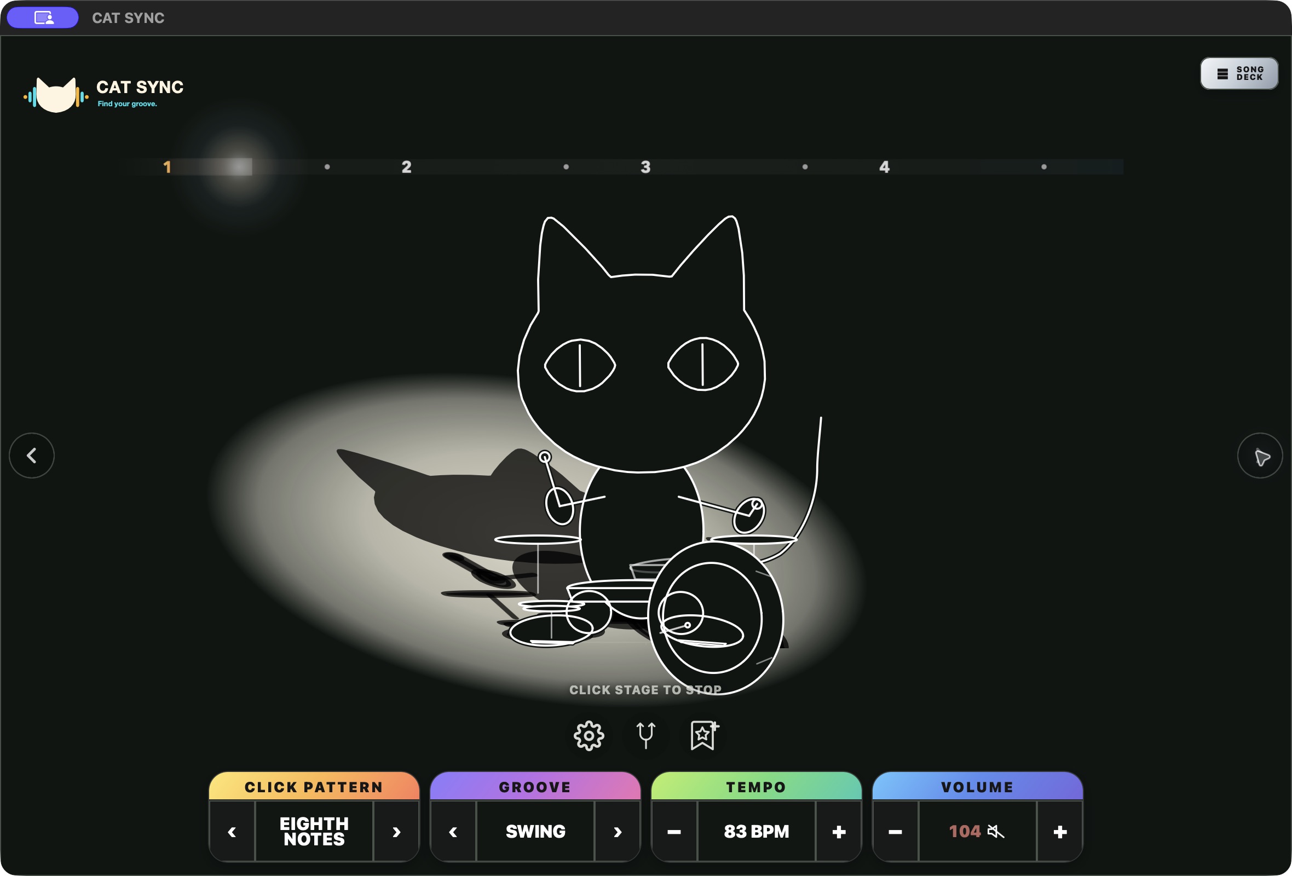Lower the volume with the minus button

(896, 832)
